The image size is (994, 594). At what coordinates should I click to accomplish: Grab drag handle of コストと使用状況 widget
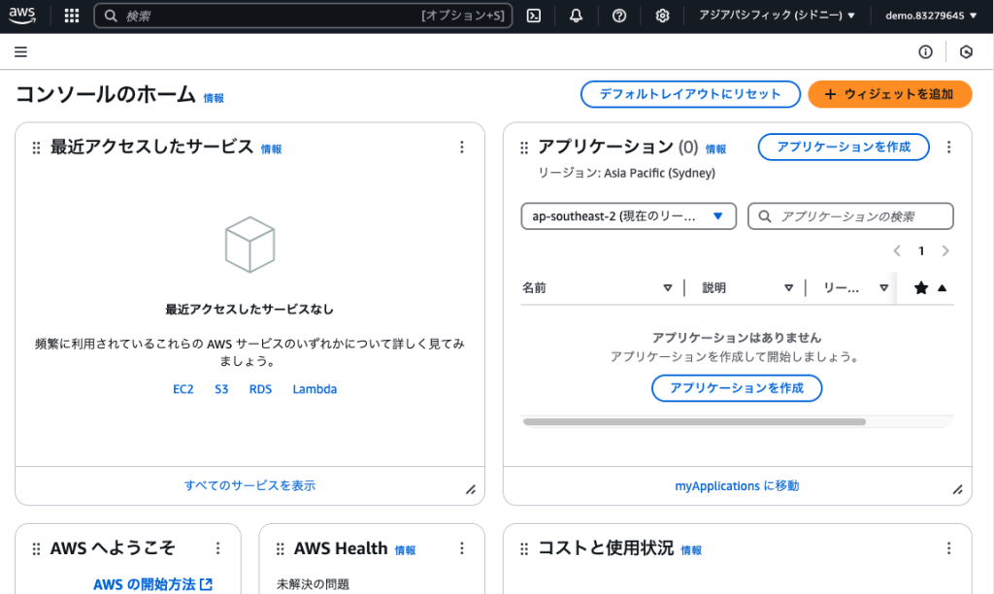[523, 549]
